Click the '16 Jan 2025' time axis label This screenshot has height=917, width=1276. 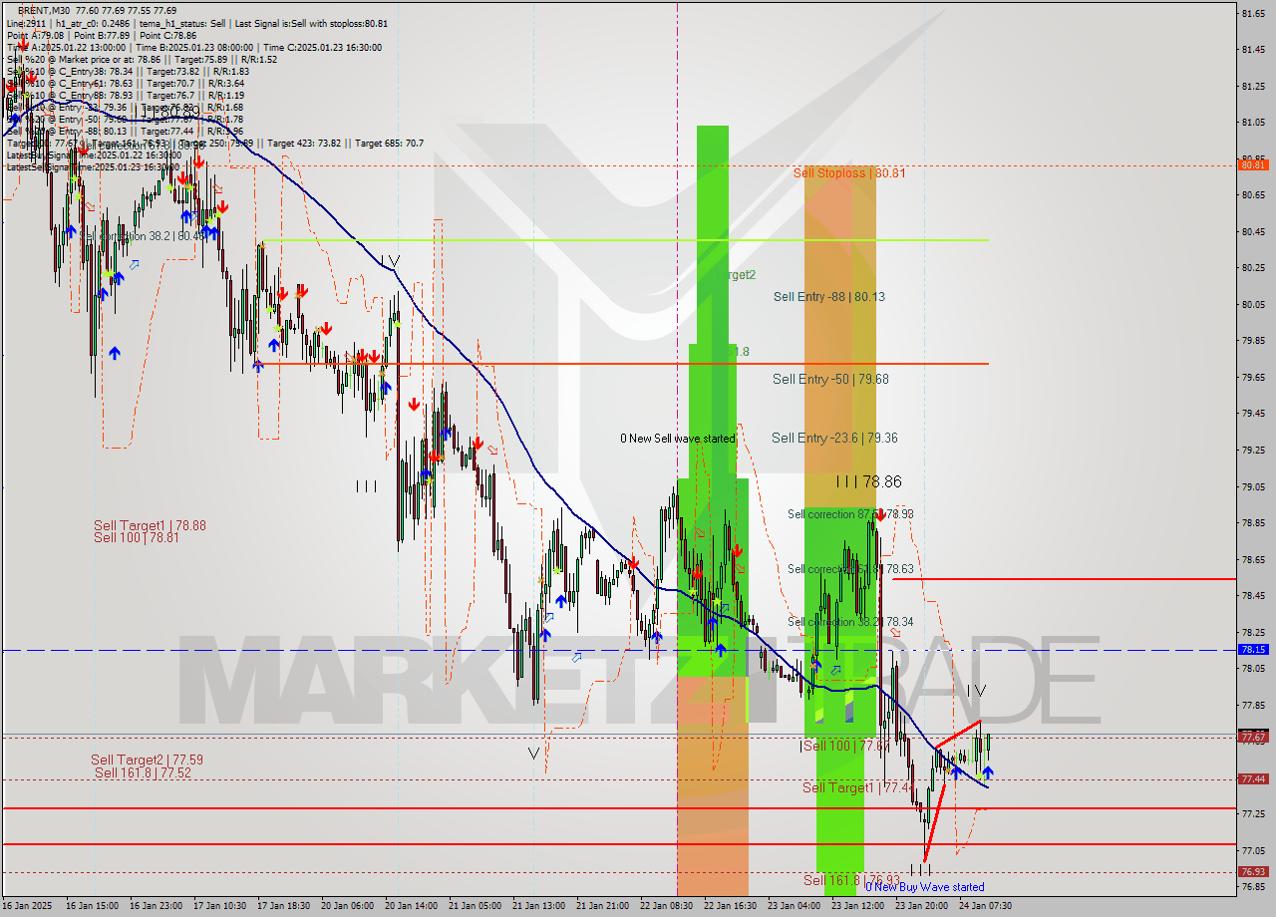tap(29, 906)
